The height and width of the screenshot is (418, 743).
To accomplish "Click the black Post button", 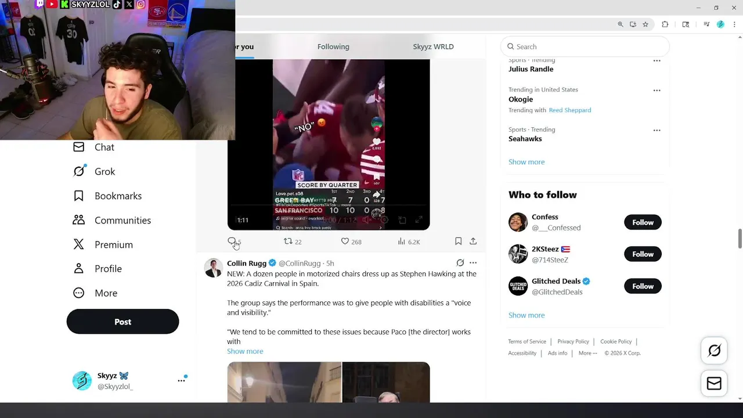I will click(122, 322).
